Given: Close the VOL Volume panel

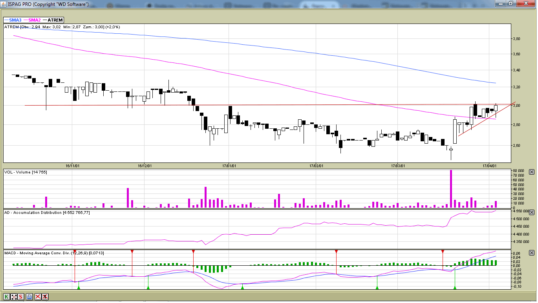Looking at the screenshot, I should pos(532,172).
